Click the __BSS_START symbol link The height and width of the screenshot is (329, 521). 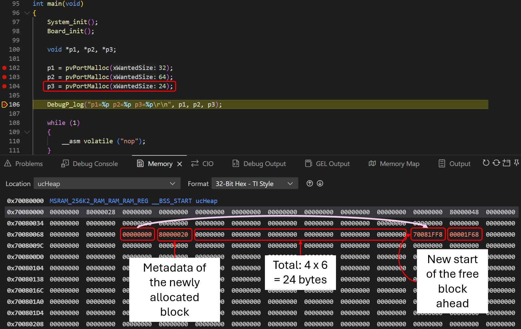click(x=171, y=201)
